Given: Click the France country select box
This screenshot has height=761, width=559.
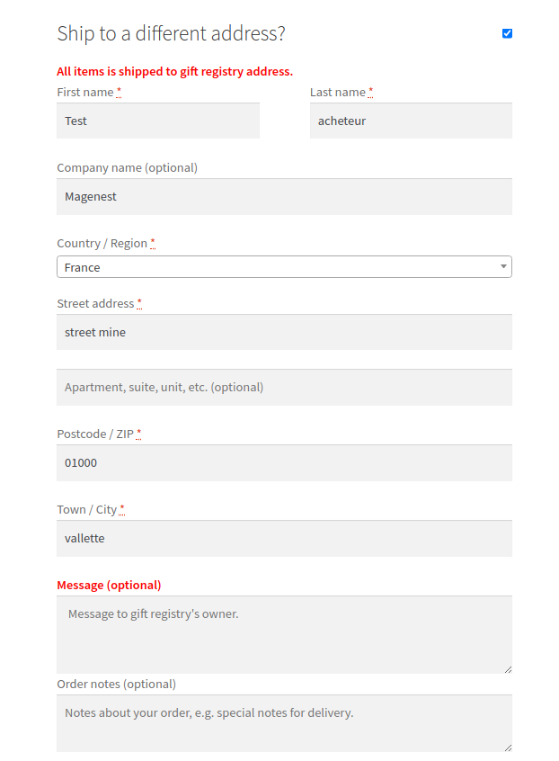Looking at the screenshot, I should (270, 267).
